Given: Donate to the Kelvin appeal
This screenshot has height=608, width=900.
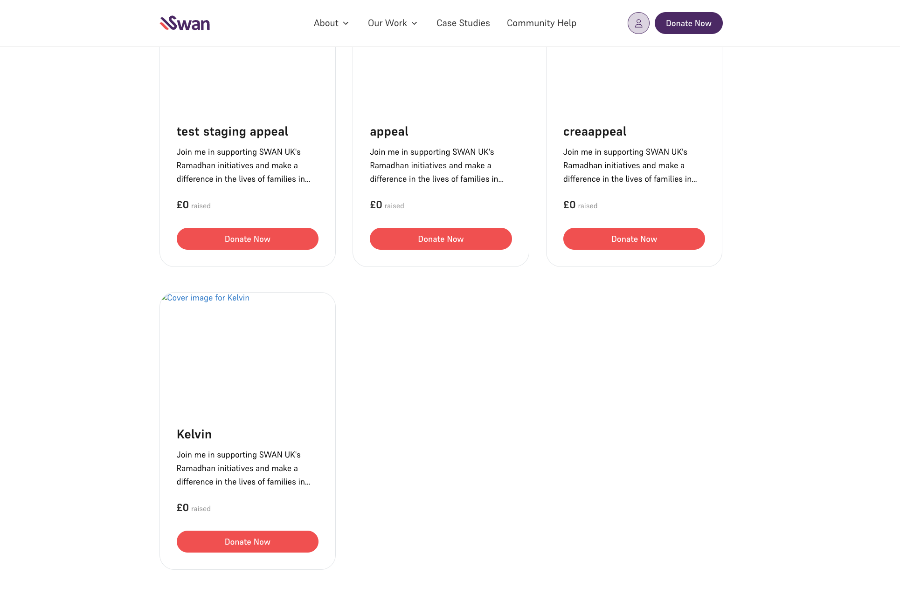Looking at the screenshot, I should 248,541.
